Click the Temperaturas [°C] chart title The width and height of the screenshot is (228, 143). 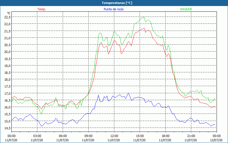pos(117,3)
